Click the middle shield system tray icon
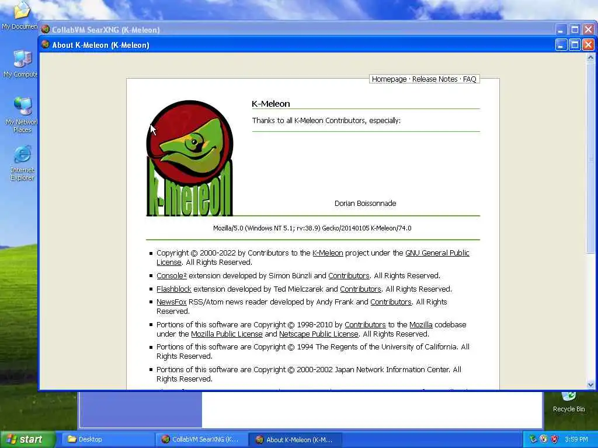This screenshot has height=448, width=598. pos(544,439)
